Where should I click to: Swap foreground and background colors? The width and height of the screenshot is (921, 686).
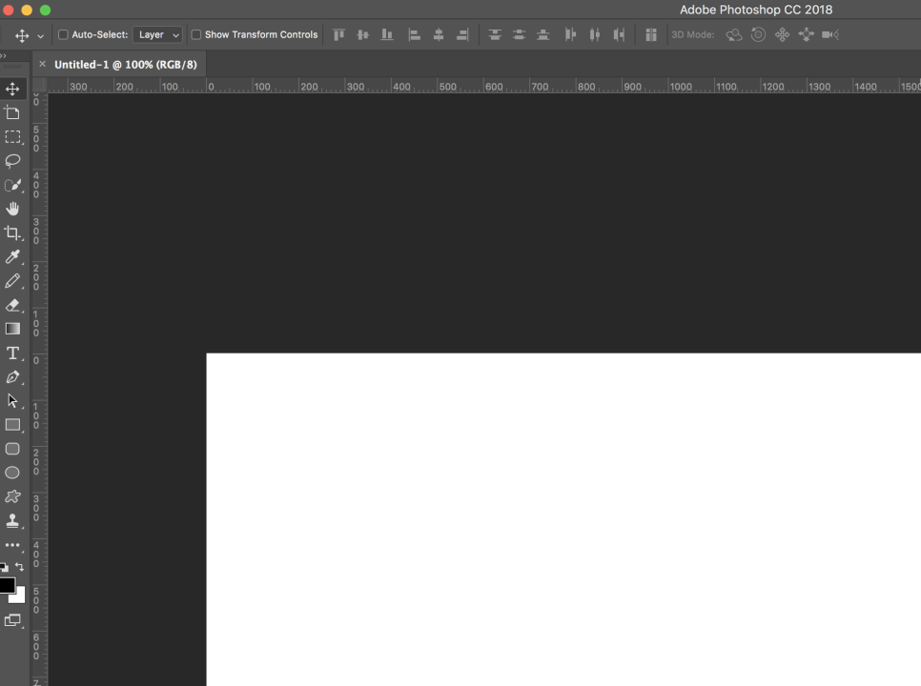(x=19, y=567)
